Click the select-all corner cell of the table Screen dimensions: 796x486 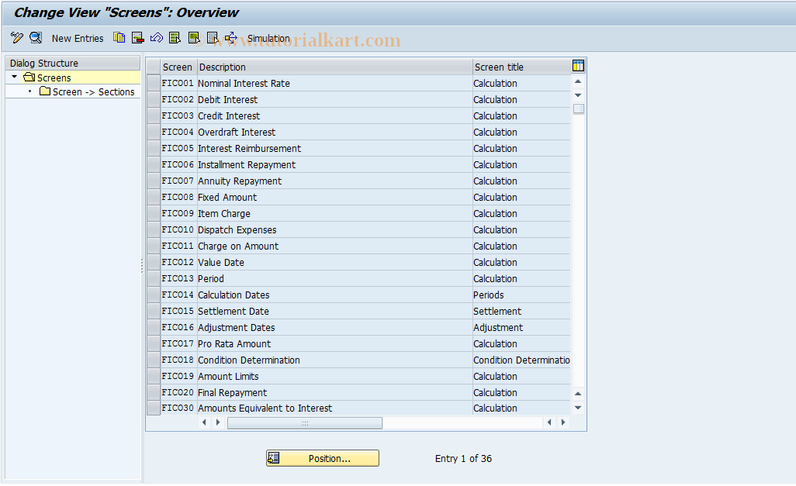pos(154,67)
